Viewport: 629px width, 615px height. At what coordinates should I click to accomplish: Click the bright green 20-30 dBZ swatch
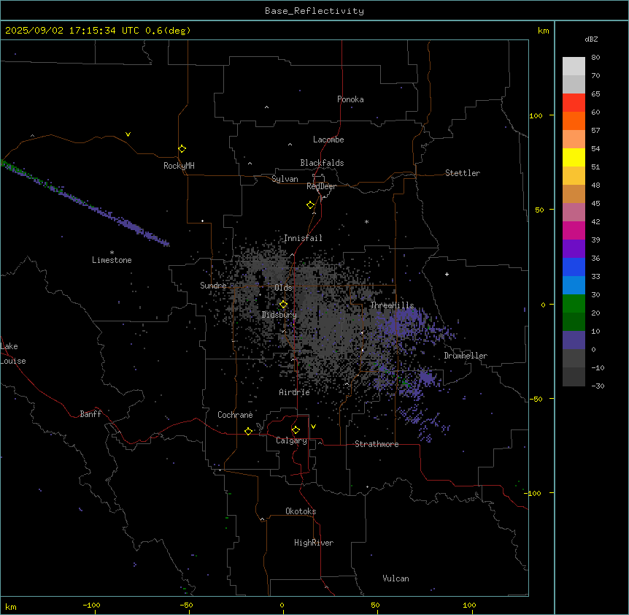[x=574, y=304]
